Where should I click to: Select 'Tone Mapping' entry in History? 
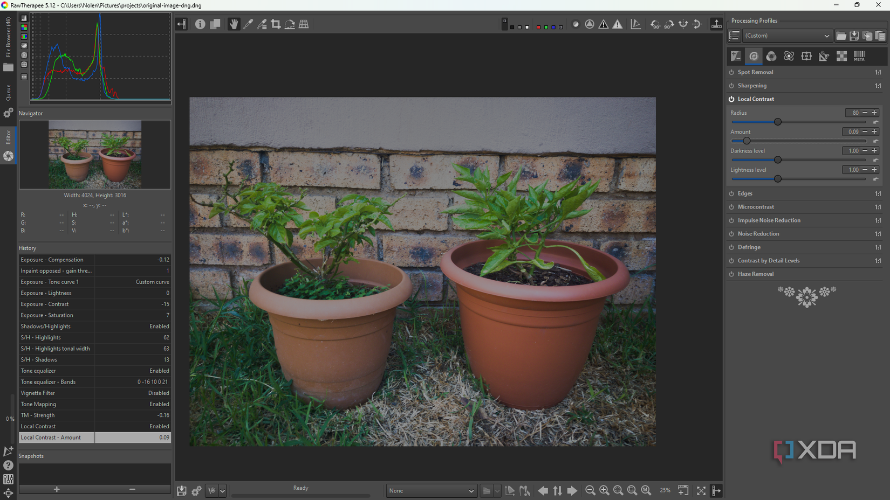[95, 404]
